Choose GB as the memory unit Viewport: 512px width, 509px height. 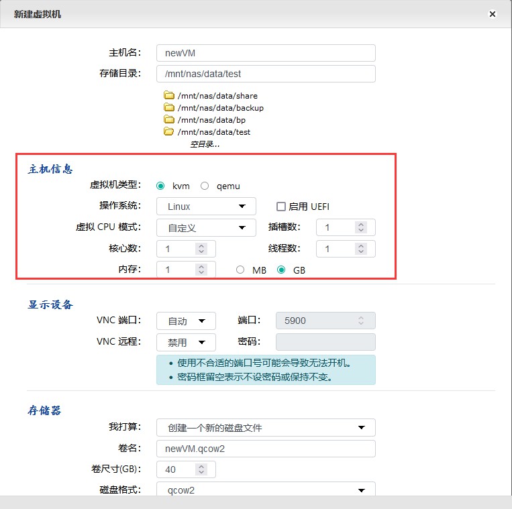(x=281, y=270)
